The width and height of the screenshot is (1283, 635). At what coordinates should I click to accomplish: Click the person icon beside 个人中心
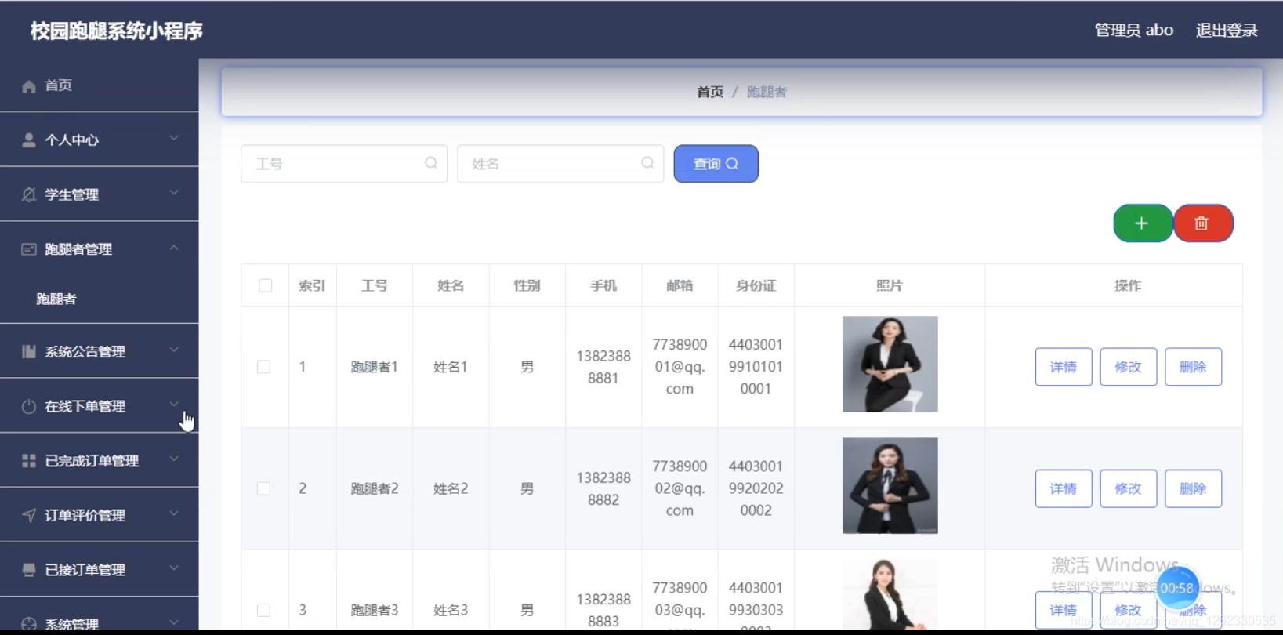click(x=29, y=140)
